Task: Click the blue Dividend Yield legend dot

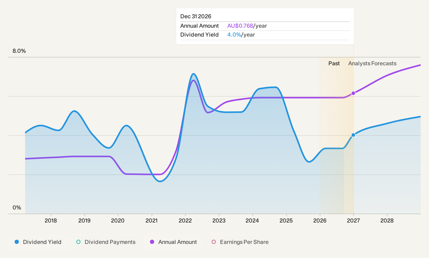Action: 17,242
